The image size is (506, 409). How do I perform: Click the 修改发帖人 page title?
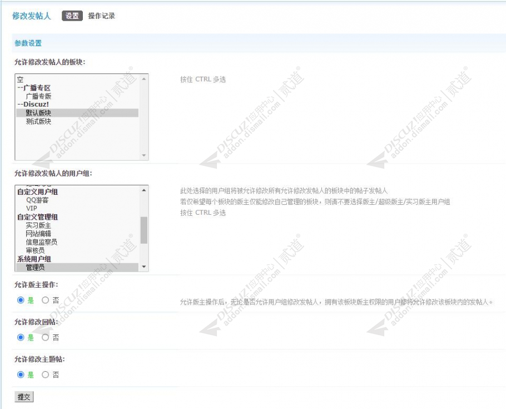pyautogui.click(x=32, y=16)
